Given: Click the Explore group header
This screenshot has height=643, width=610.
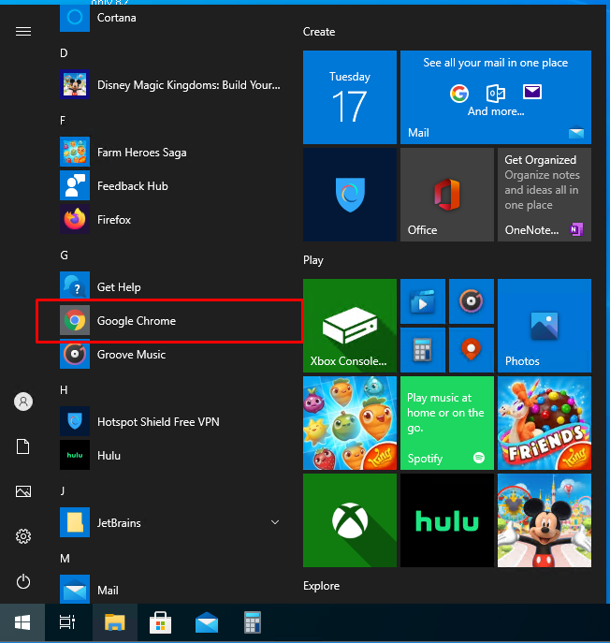Looking at the screenshot, I should tap(322, 586).
